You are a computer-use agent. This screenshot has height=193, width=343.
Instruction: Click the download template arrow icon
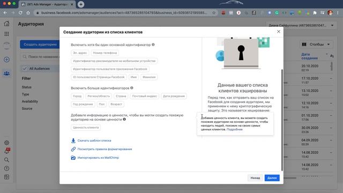73,140
